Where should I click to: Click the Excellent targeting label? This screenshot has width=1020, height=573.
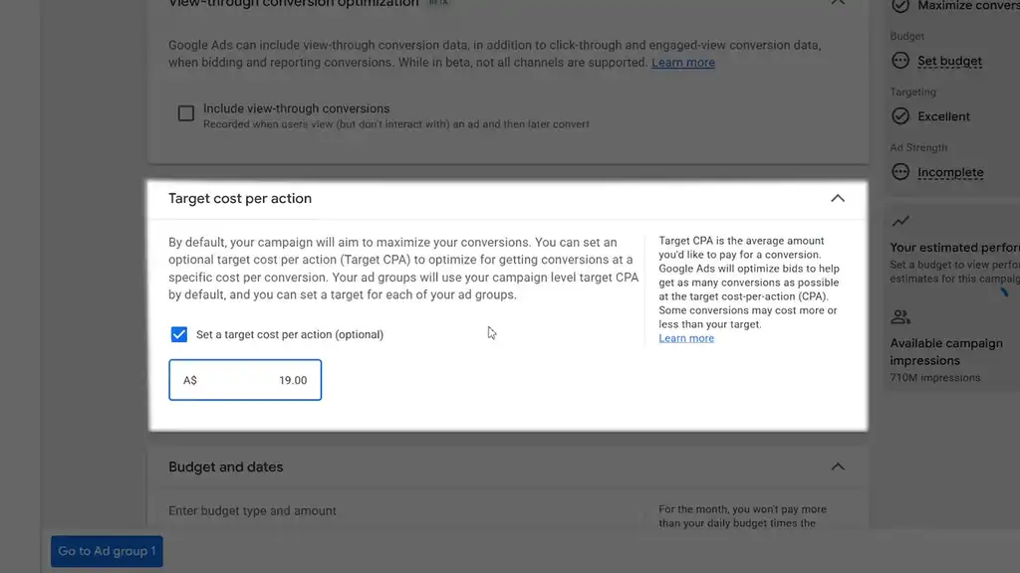(944, 116)
